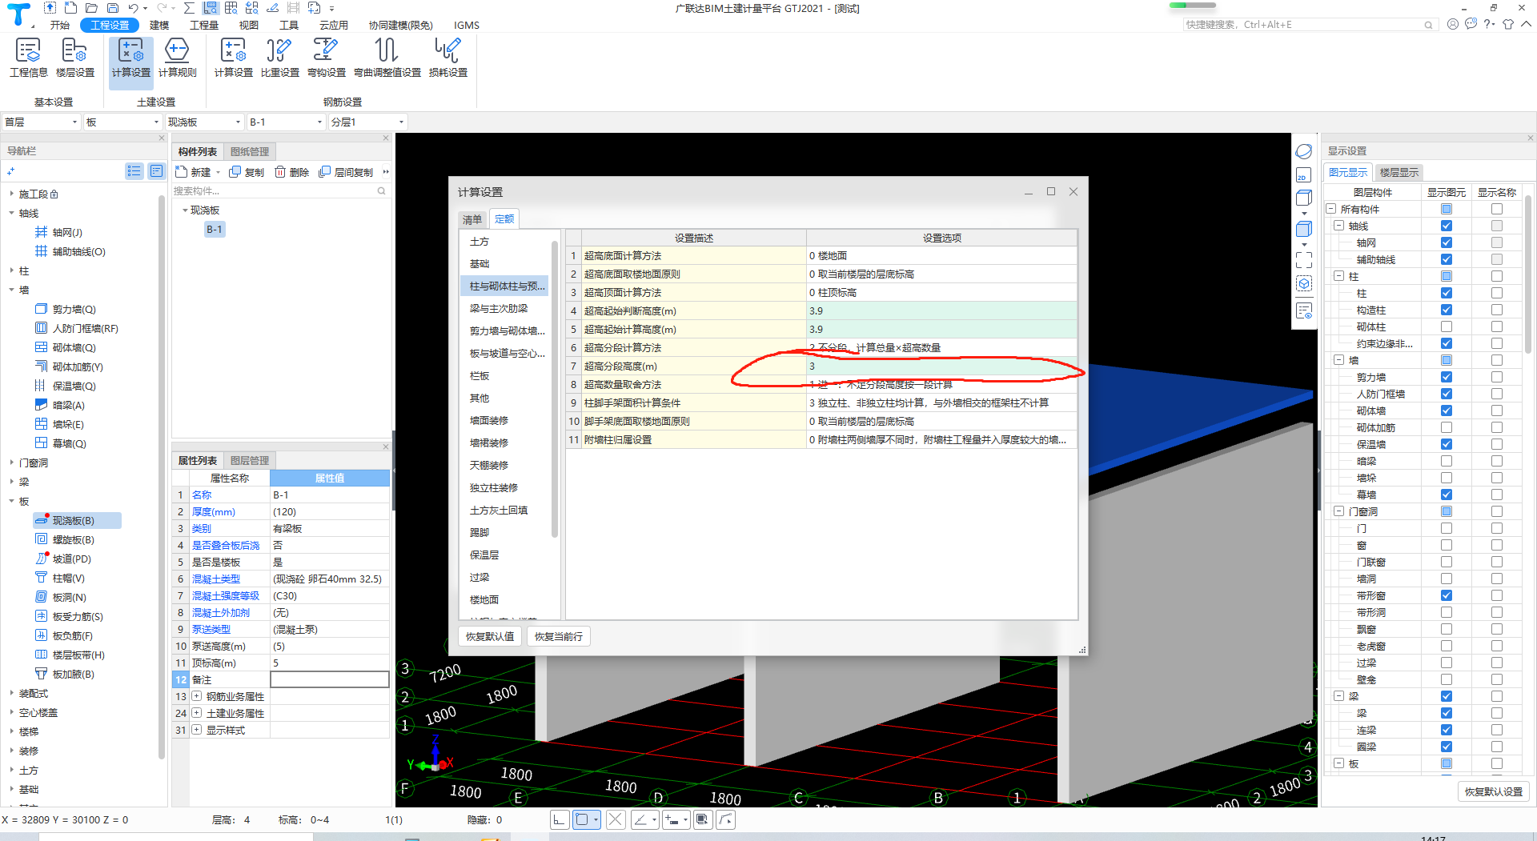Toggle 显示图元 checkbox for 砌体柱
This screenshot has width=1537, height=841.
(1447, 326)
